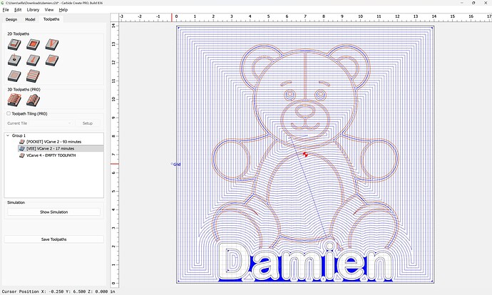Click the striped Texture toolpath icon

coord(32,76)
